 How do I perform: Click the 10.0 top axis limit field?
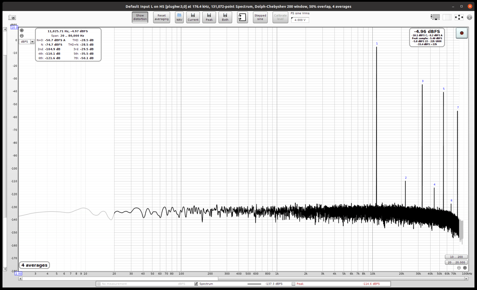click(x=14, y=27)
